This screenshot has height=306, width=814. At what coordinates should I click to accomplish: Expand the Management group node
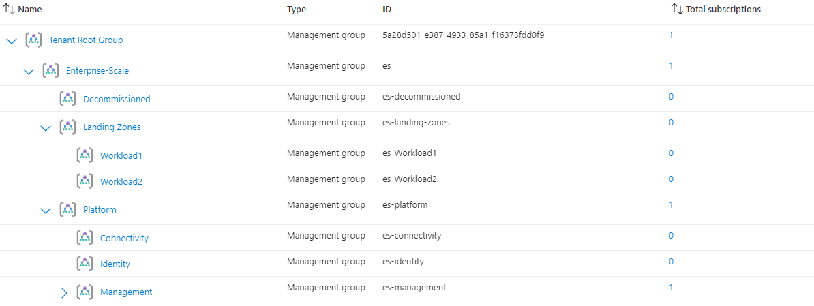64,293
